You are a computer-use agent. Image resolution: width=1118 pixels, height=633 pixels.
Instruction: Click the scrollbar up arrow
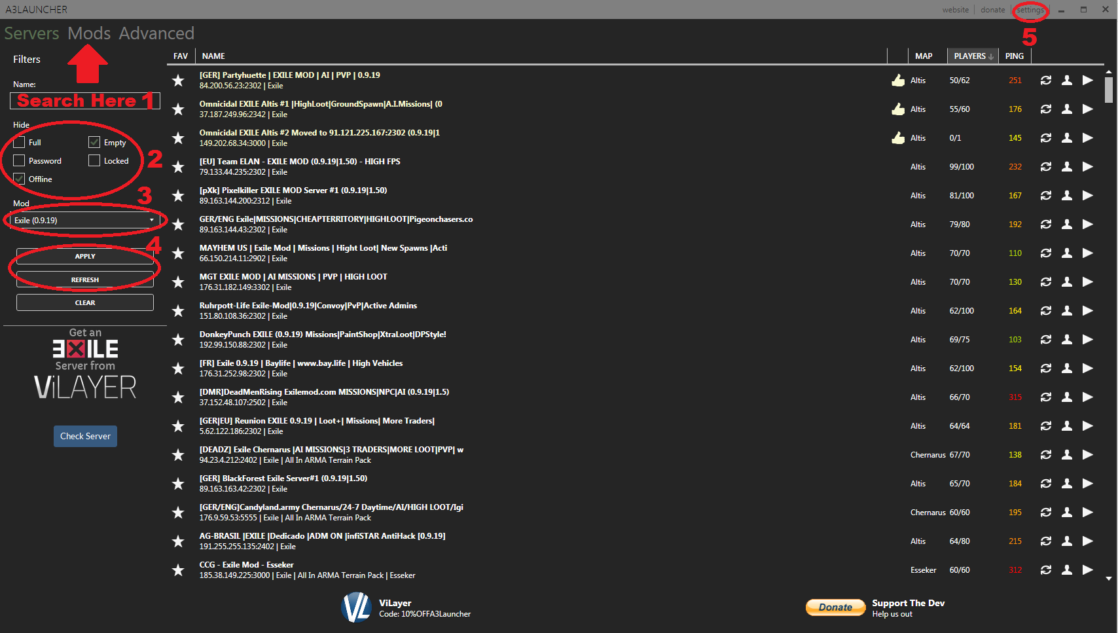tap(1108, 71)
